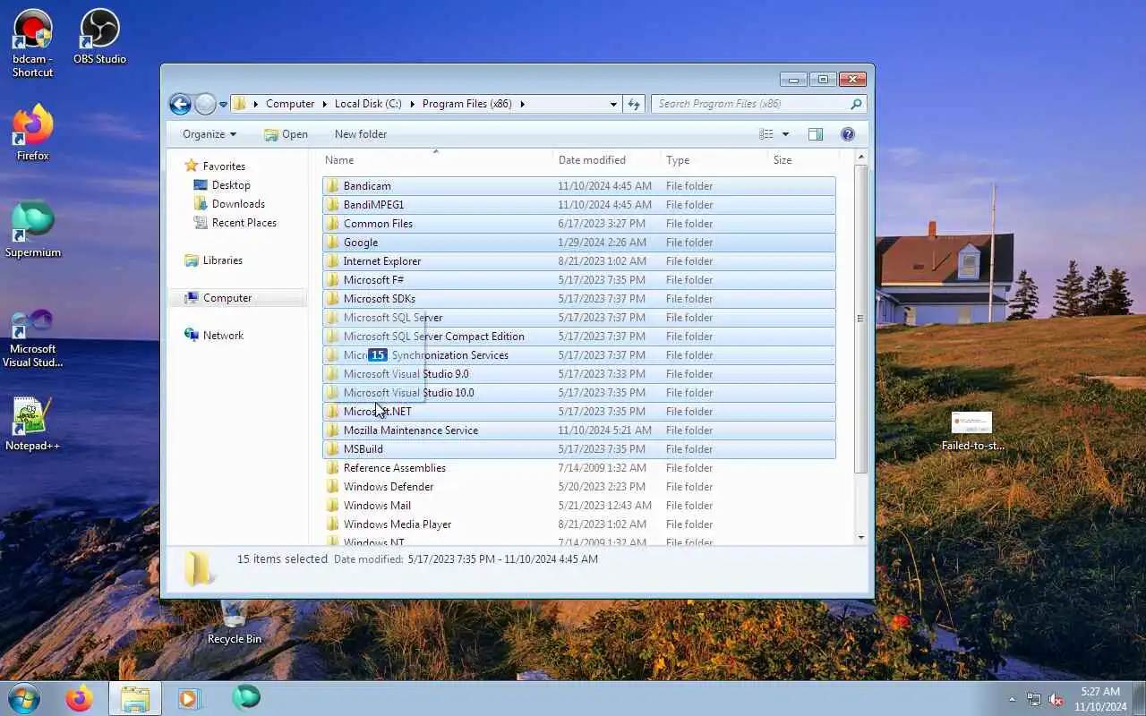This screenshot has height=716, width=1146.
Task: Select the Reference Assemblies folder
Action: click(x=578, y=468)
